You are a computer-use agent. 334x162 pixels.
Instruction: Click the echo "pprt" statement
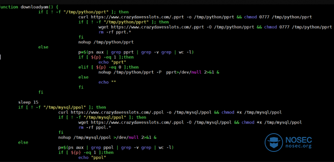[112, 62]
